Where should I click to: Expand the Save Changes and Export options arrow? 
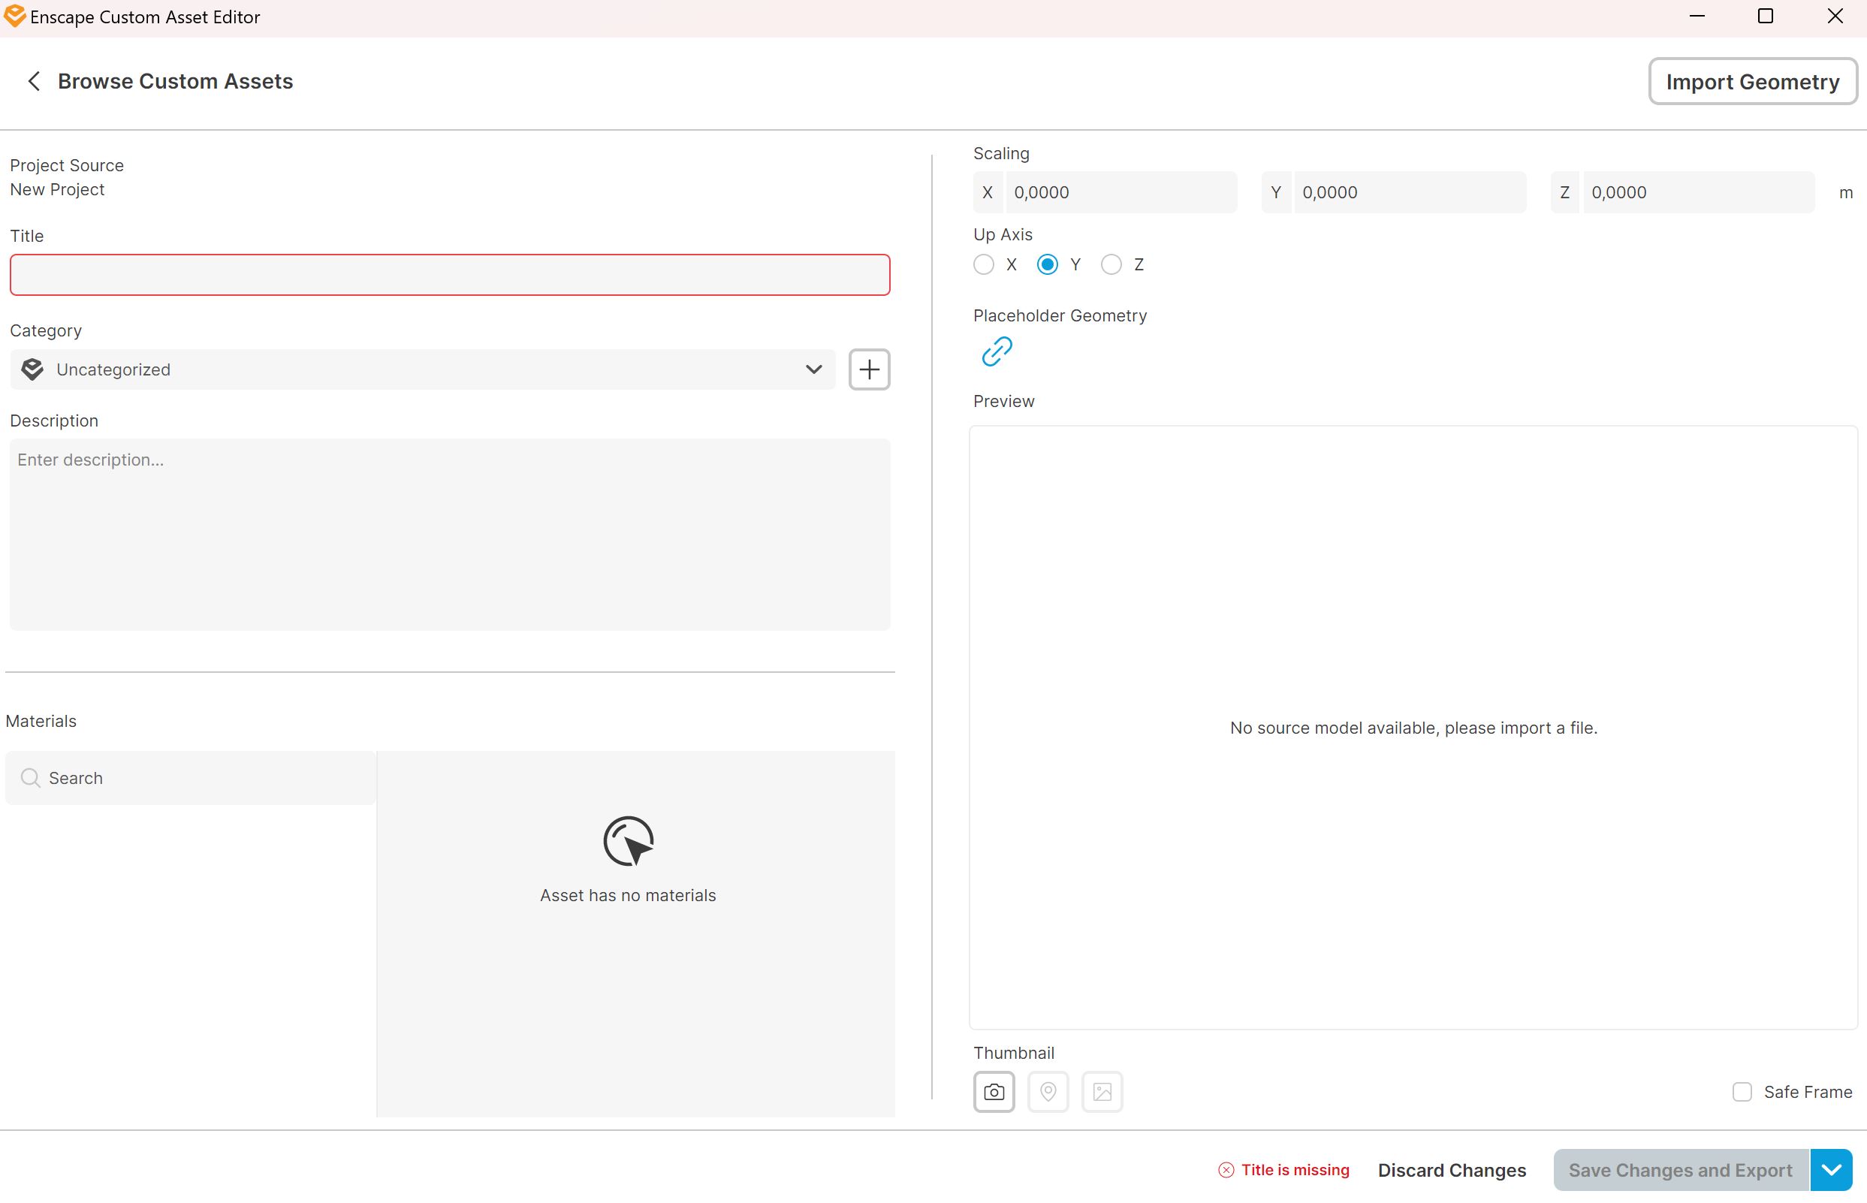coord(1831,1170)
